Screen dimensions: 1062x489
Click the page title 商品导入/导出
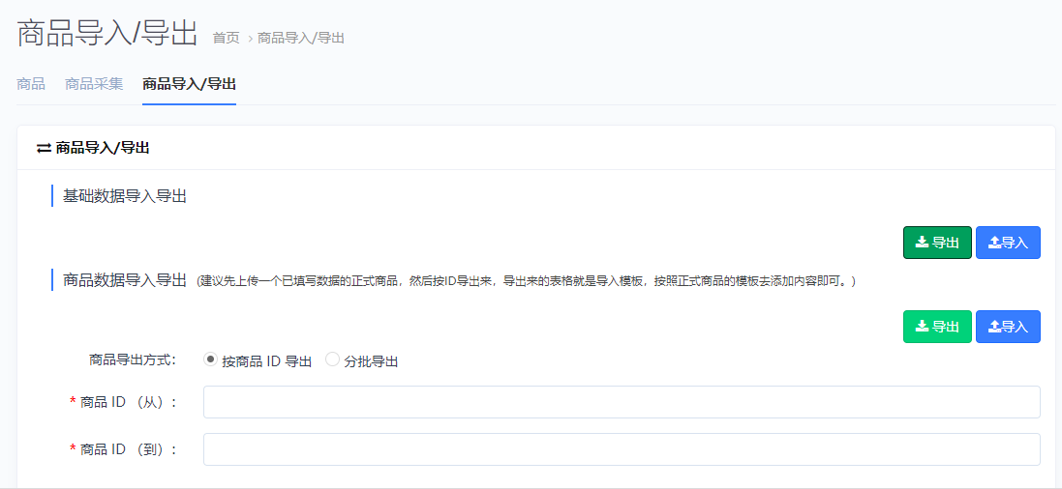(107, 34)
